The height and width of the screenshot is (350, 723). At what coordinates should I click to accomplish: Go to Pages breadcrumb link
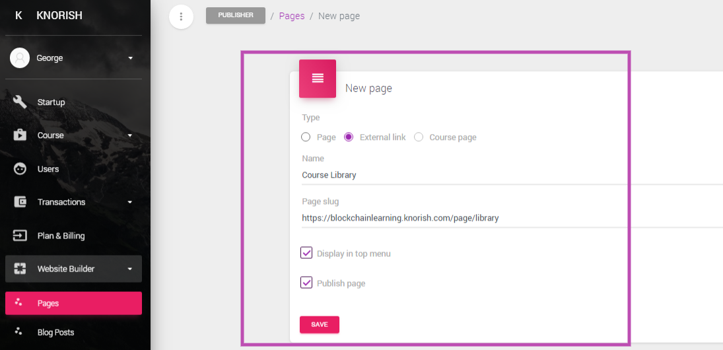pyautogui.click(x=292, y=16)
